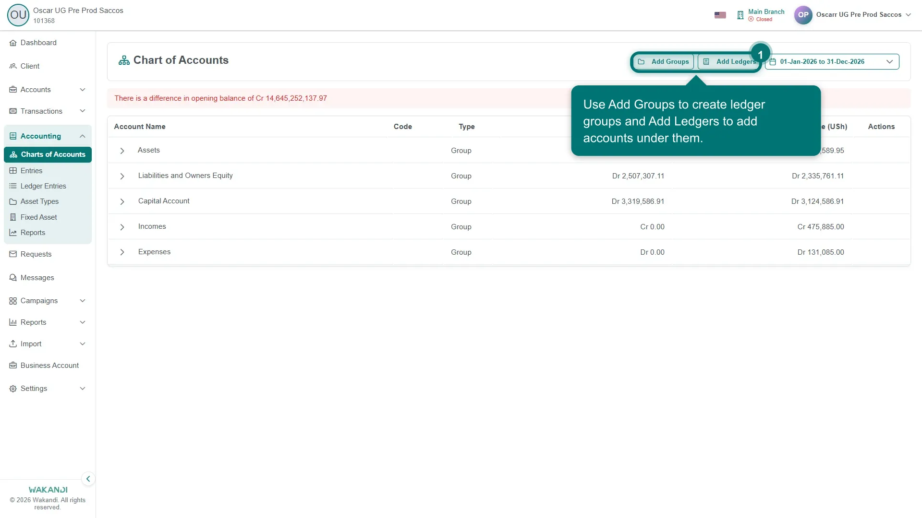Viewport: 922px width, 518px height.
Task: Open the Business Account menu item
Action: (x=48, y=365)
